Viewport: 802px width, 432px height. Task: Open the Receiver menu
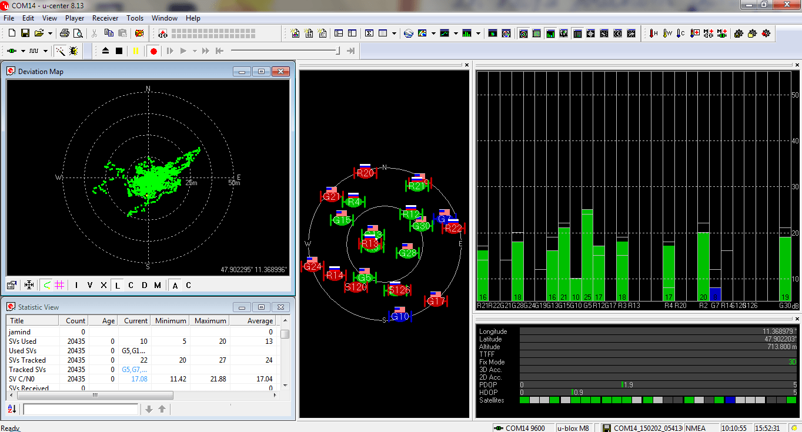coord(105,18)
